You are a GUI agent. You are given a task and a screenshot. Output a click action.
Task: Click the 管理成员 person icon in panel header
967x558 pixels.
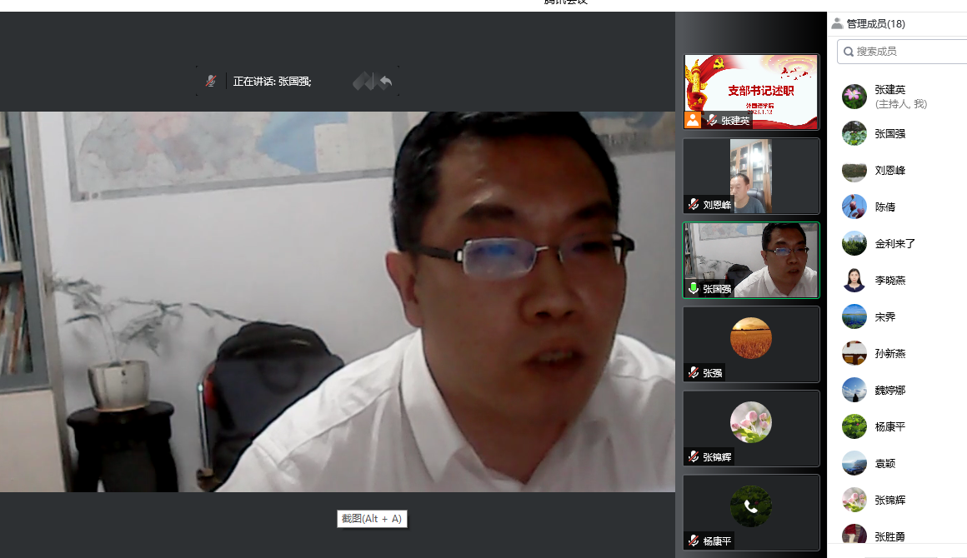(837, 24)
